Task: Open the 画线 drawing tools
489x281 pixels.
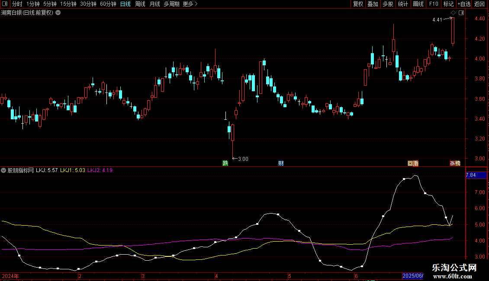Action: click(x=418, y=4)
